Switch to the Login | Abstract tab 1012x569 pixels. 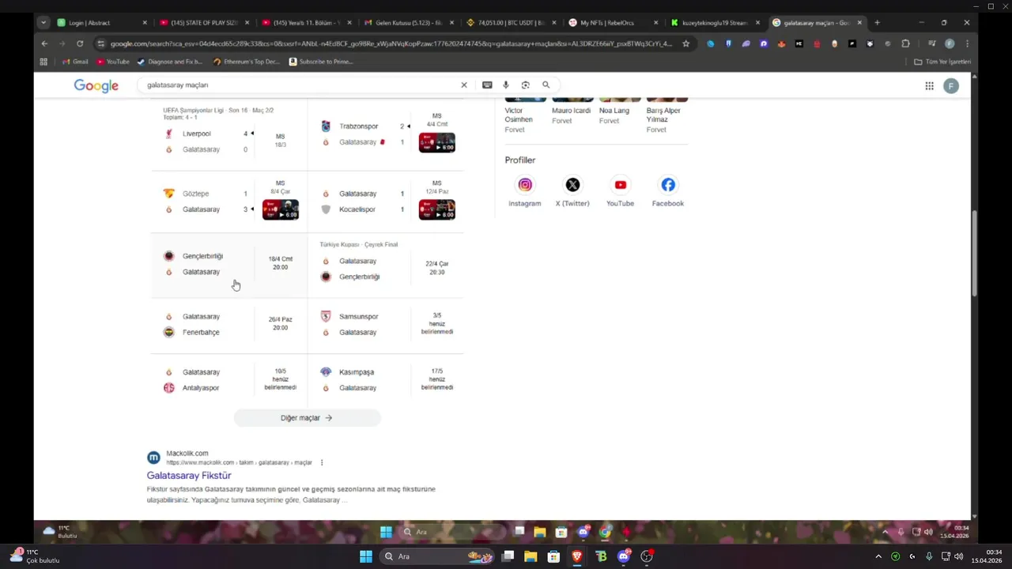point(101,23)
